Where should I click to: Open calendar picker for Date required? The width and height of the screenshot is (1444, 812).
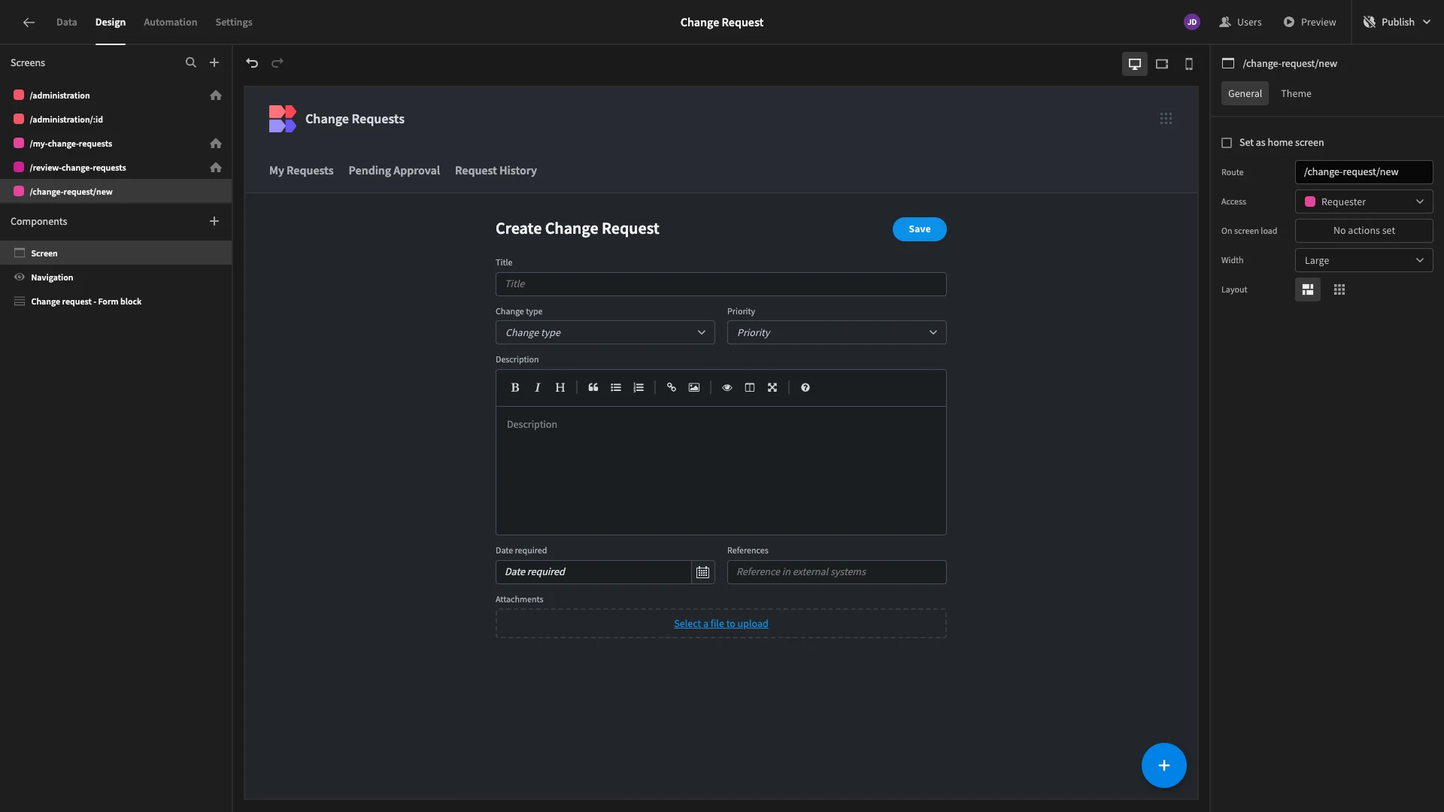coord(702,572)
